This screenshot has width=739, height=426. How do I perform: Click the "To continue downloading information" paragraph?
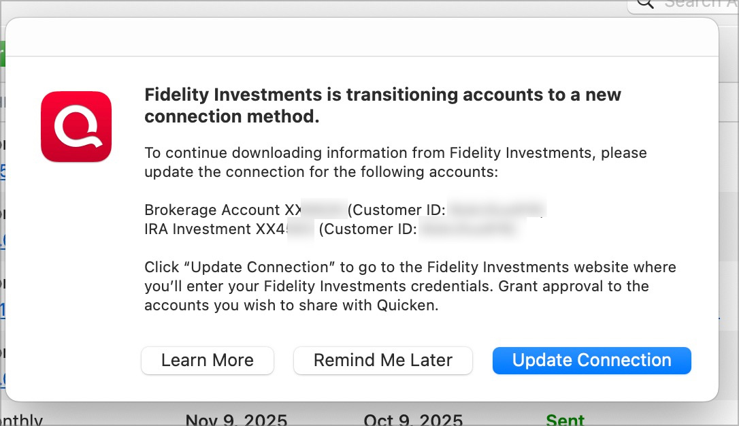pyautogui.click(x=395, y=162)
